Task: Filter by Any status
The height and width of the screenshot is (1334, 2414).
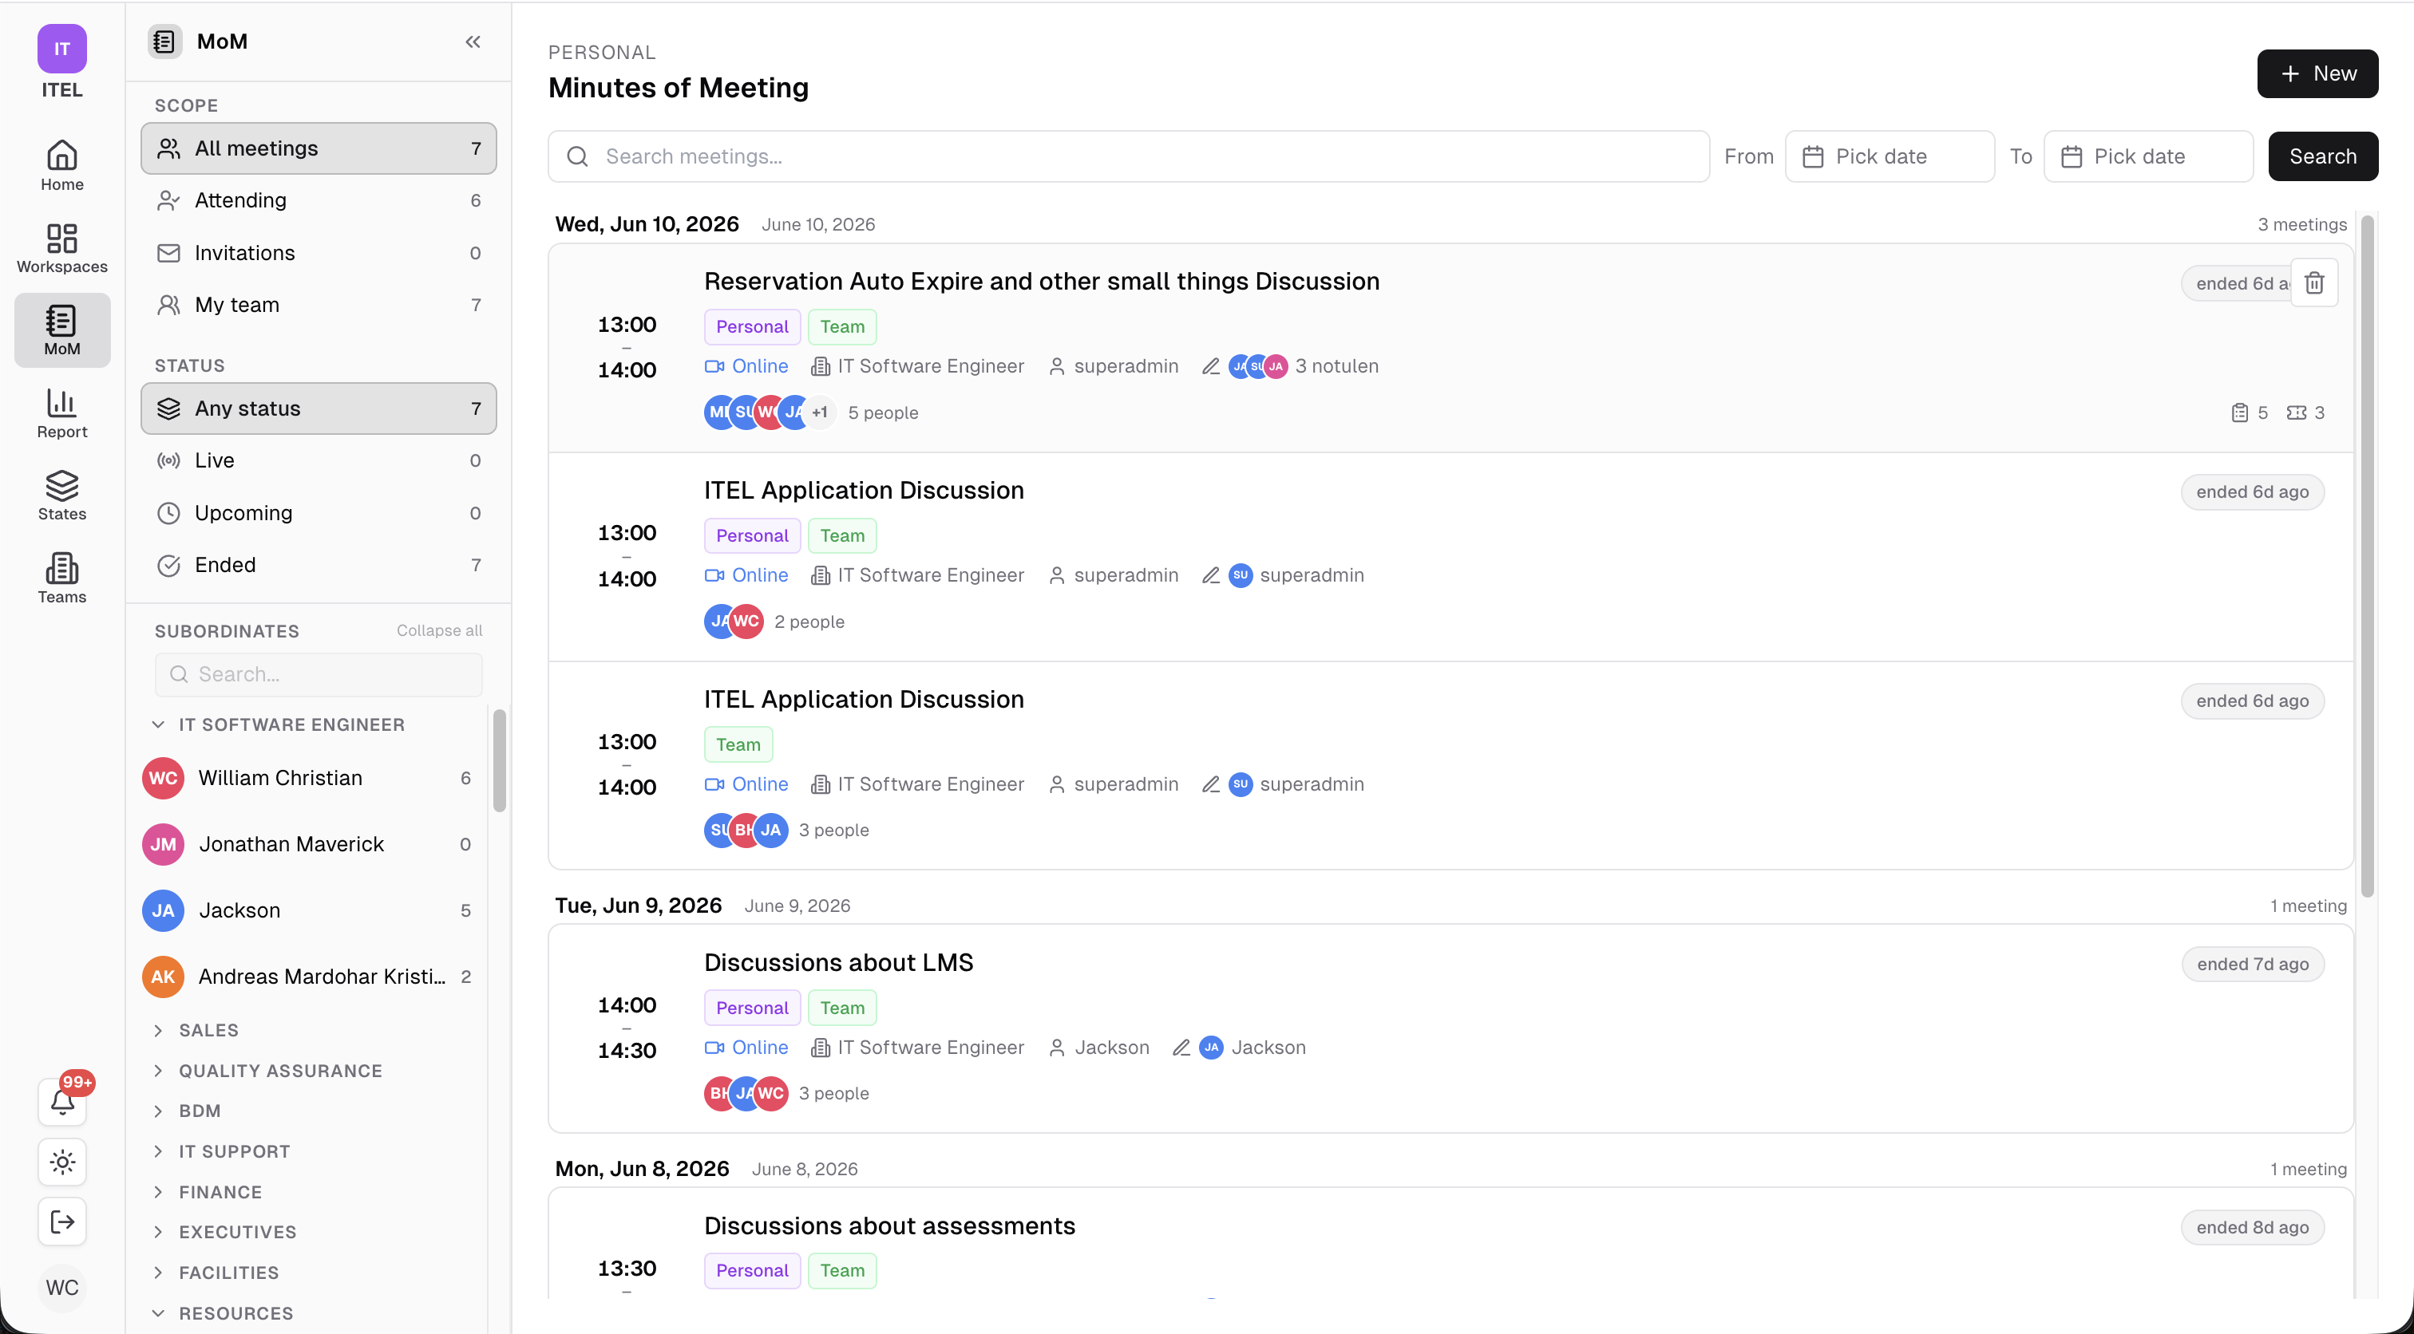Action: tap(319, 408)
